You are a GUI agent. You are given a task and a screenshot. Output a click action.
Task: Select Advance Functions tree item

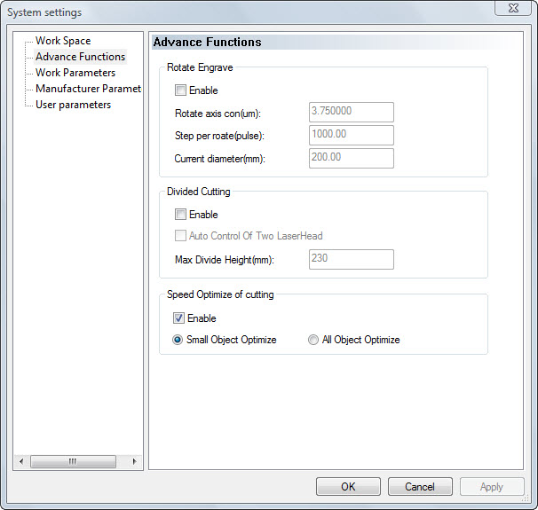(x=80, y=57)
